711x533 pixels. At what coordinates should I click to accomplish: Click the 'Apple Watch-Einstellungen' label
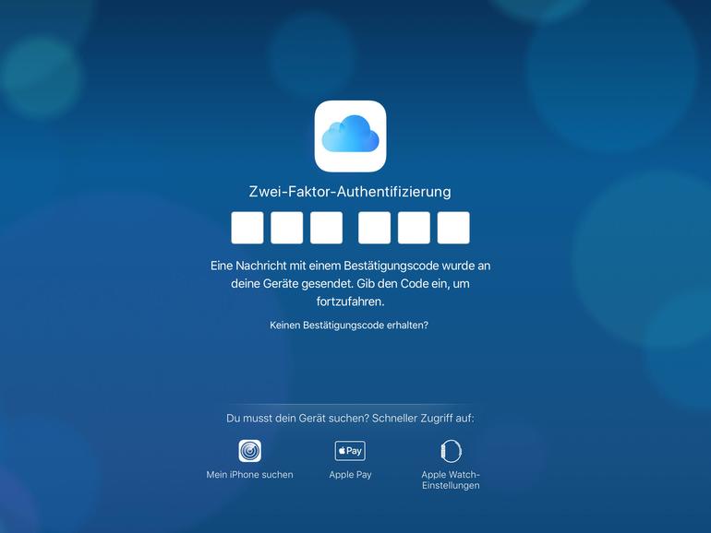451,480
